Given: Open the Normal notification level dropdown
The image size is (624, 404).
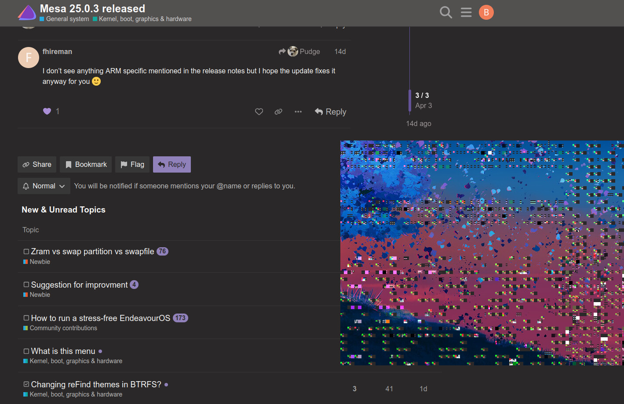Looking at the screenshot, I should click(x=44, y=186).
